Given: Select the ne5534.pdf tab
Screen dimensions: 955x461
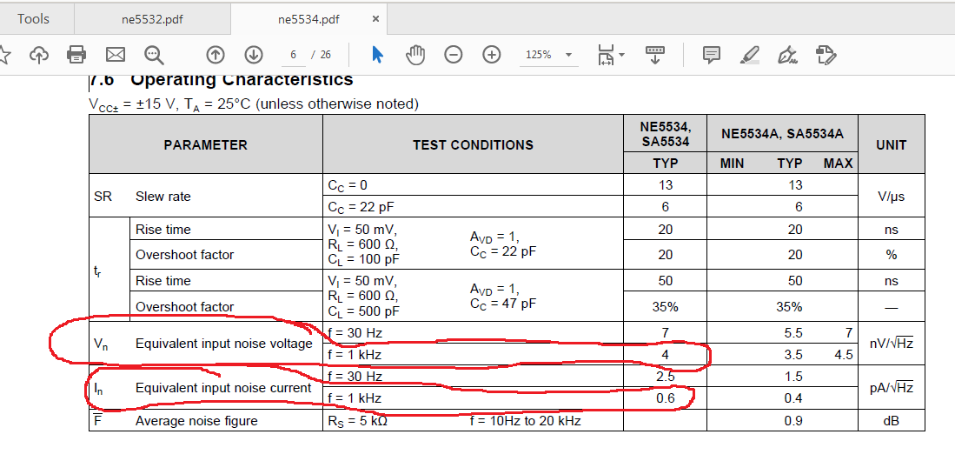Looking at the screenshot, I should pyautogui.click(x=308, y=19).
